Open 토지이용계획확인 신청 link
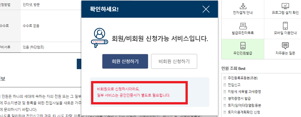Image resolution: width=301 pixels, height=117 pixels. pos(244,112)
